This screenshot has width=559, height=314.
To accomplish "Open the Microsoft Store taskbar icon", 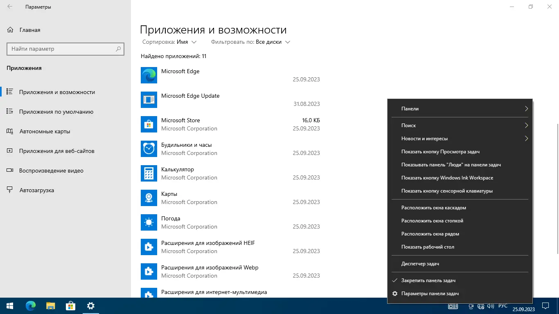I will tap(70, 305).
